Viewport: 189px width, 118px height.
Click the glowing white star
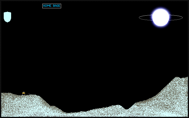[161, 18]
